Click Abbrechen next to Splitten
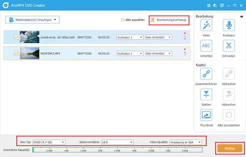The image size is (246, 157). (x=229, y=95)
